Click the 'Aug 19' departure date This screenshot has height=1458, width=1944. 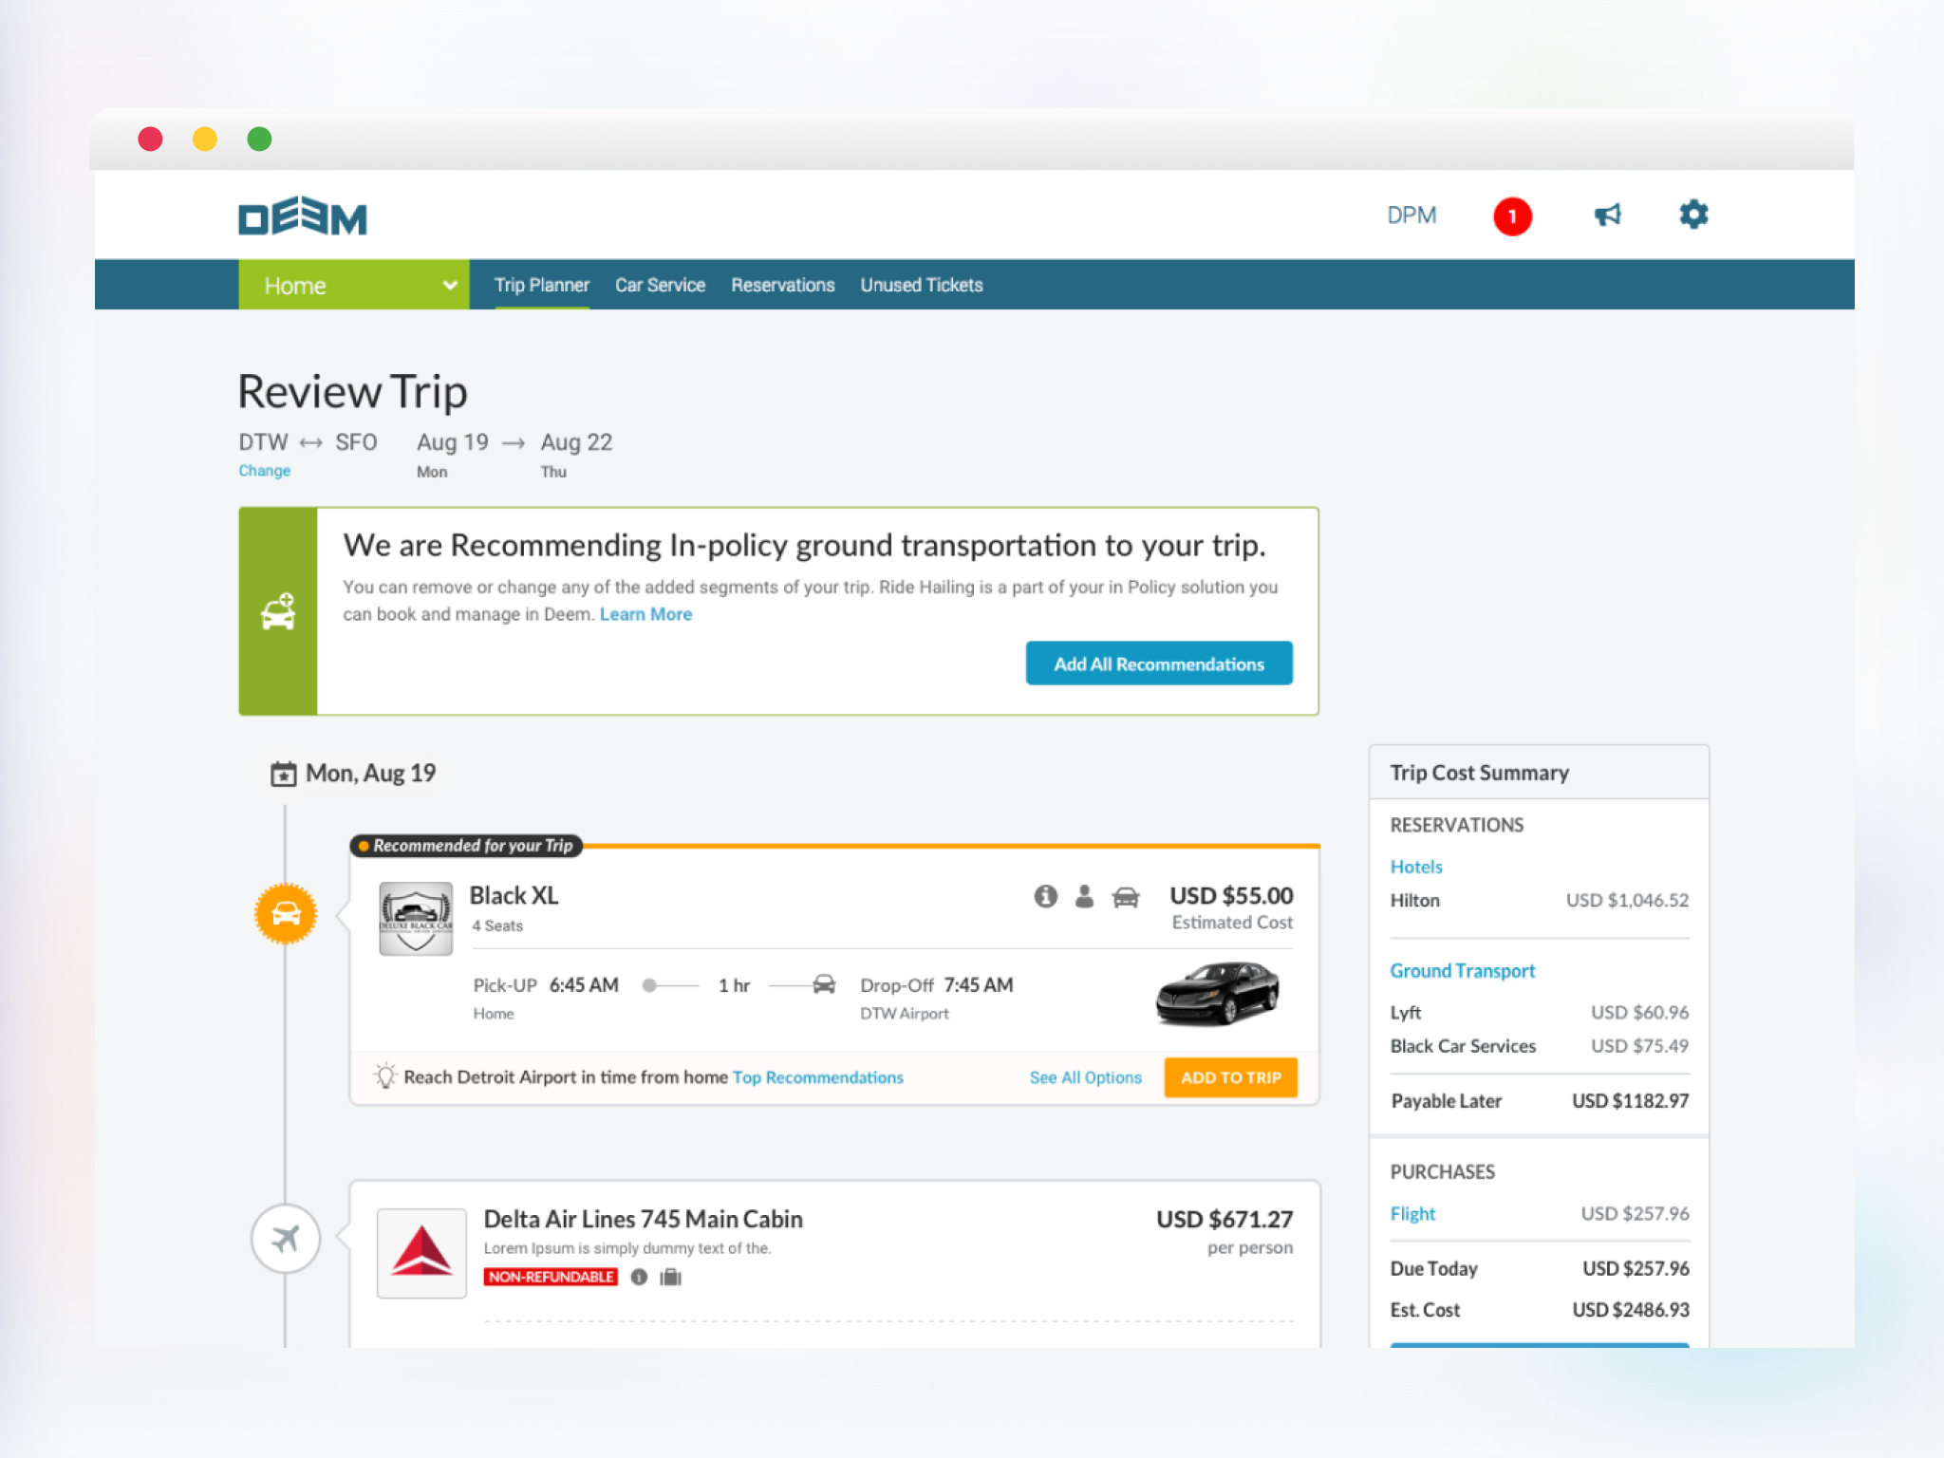tap(452, 442)
